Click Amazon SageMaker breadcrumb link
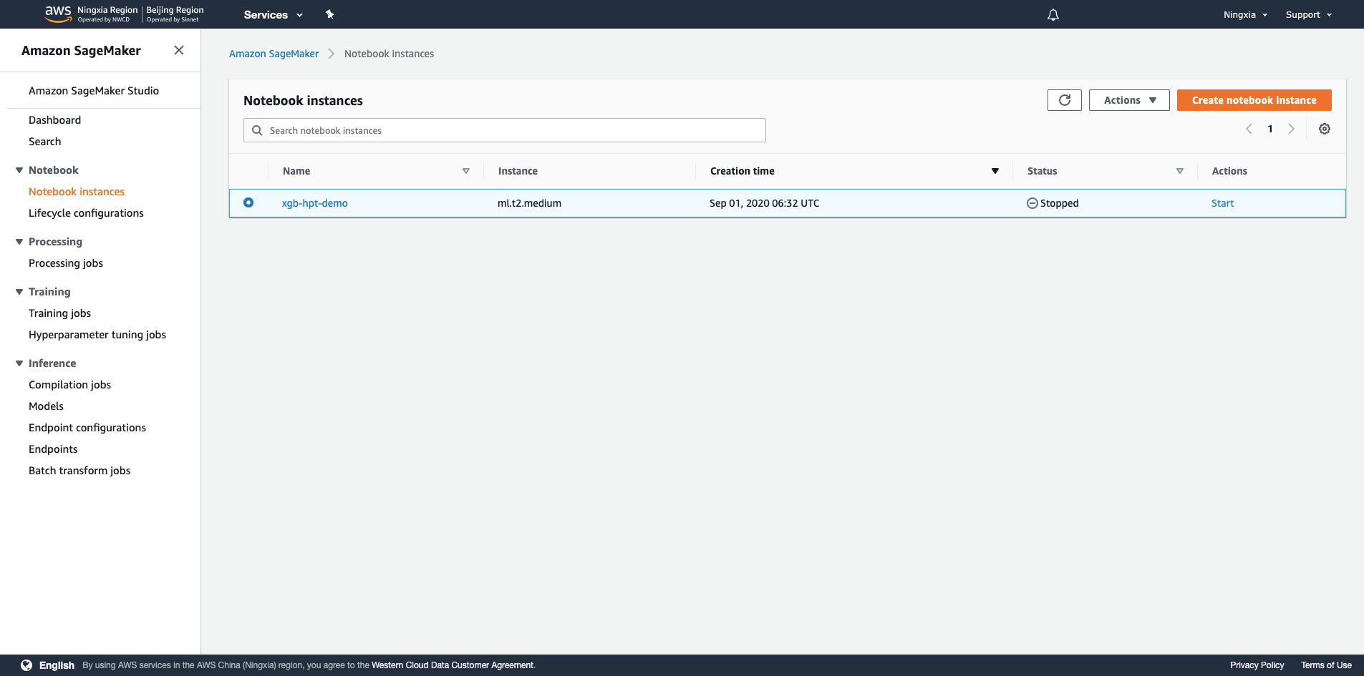Image resolution: width=1364 pixels, height=676 pixels. pyautogui.click(x=274, y=54)
